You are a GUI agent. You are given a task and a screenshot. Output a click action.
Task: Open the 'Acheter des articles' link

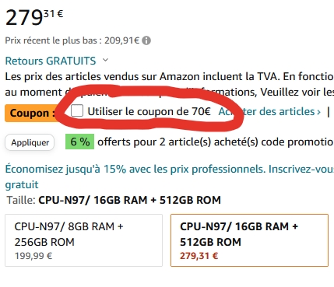[266, 112]
